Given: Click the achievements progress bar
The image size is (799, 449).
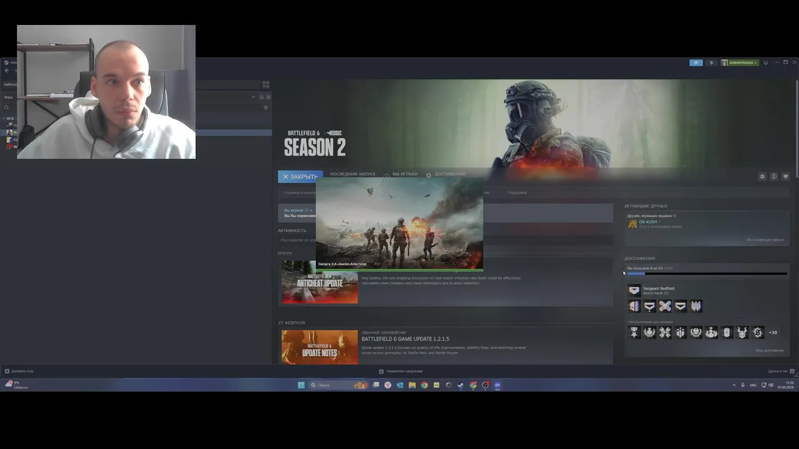Looking at the screenshot, I should (707, 273).
